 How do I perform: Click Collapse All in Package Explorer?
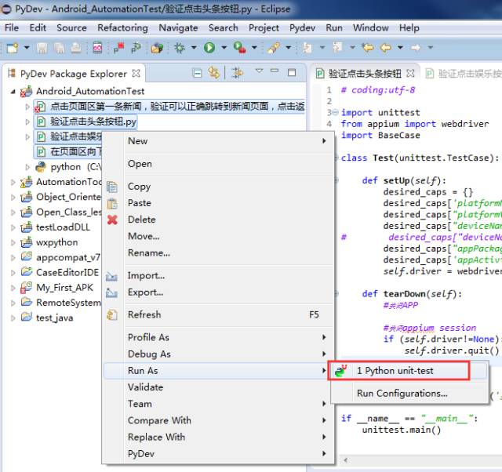(198, 74)
